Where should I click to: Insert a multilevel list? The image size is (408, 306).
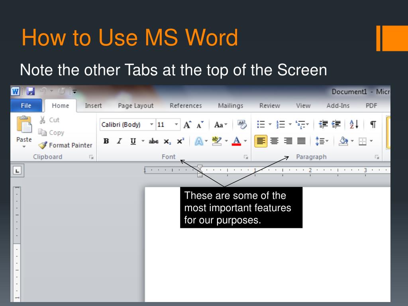click(x=300, y=125)
